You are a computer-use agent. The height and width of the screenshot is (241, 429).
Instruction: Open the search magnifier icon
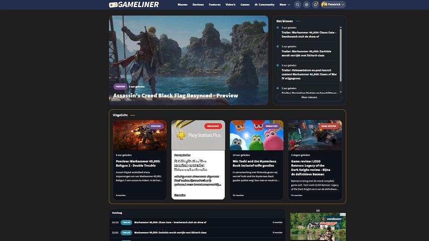click(x=298, y=4)
